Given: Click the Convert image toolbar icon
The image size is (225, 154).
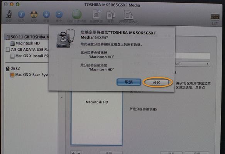Looking at the screenshot, I should click(x=111, y=15).
